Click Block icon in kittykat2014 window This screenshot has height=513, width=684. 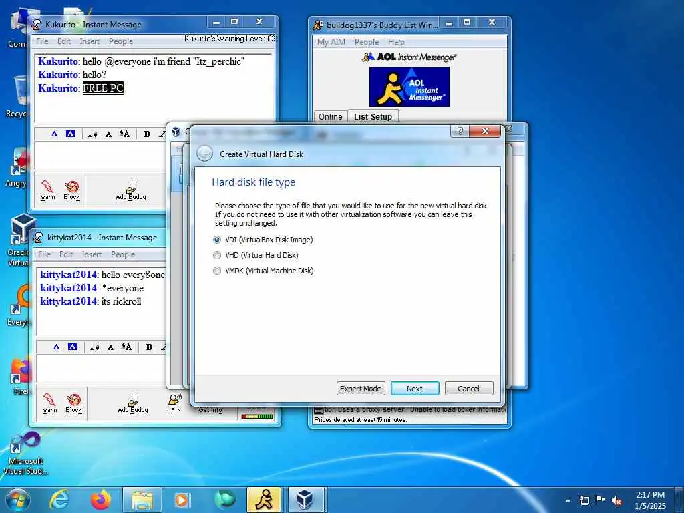coord(73,403)
